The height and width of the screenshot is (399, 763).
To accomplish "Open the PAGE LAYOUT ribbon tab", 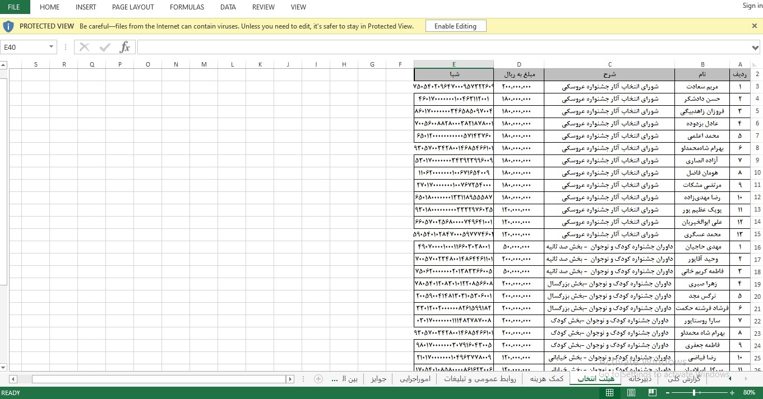I will [x=133, y=7].
